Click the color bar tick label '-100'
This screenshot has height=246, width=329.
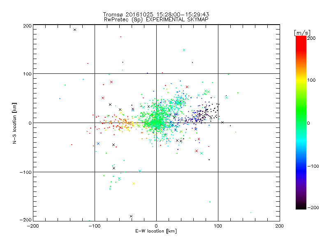[x=313, y=166]
